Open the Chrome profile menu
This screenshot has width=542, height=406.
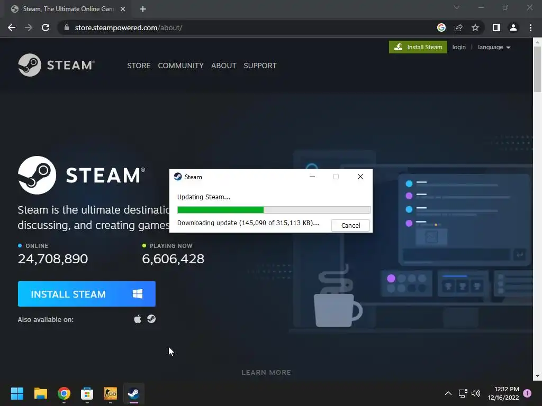(513, 27)
